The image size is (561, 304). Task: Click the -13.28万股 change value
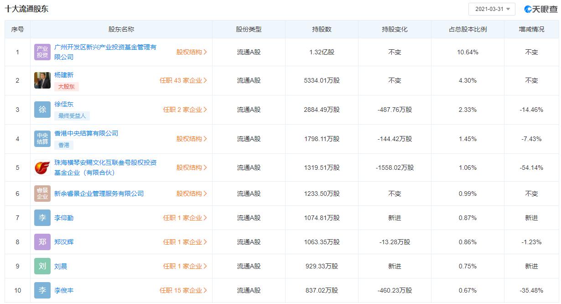(395, 242)
